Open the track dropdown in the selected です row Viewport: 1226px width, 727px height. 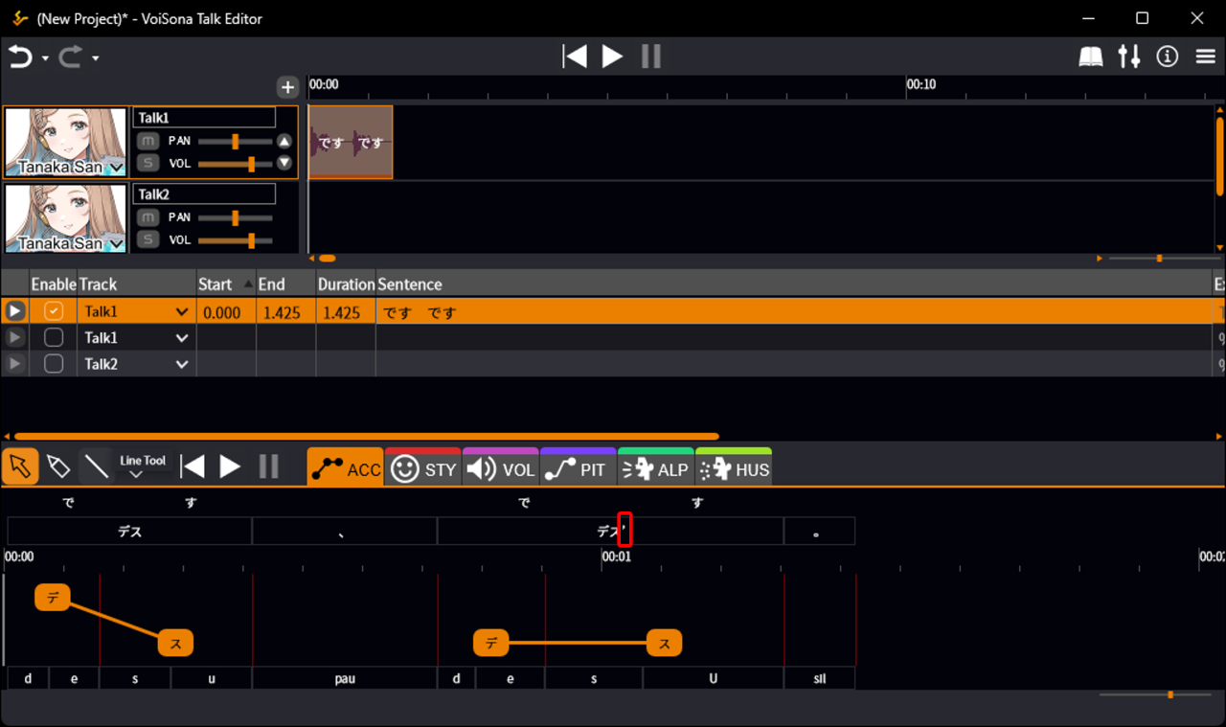coord(182,311)
